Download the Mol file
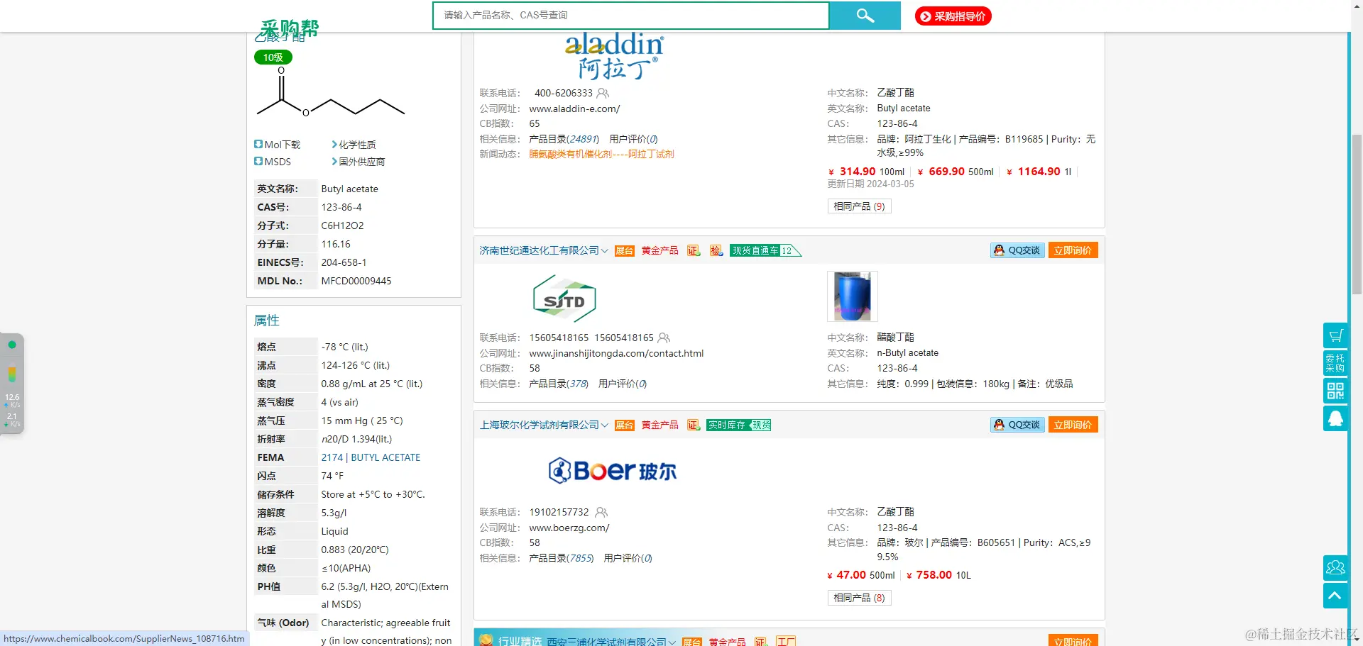The width and height of the screenshot is (1363, 646). coord(278,145)
